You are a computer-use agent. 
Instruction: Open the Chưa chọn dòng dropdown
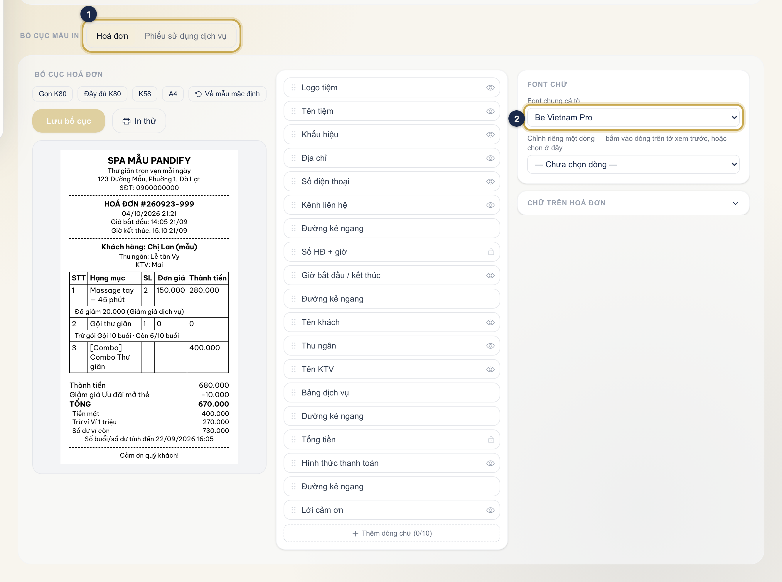click(633, 164)
